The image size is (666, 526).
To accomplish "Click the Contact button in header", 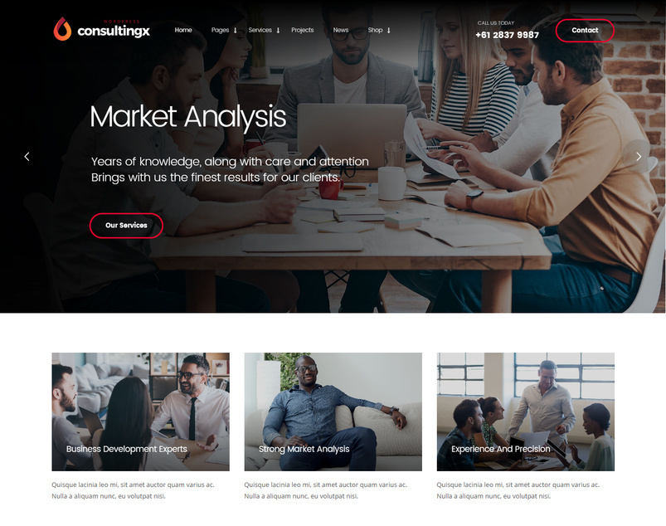I will 585,30.
